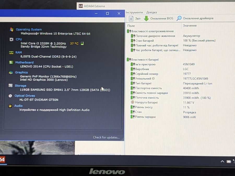Click the 9006 mW charge rate value
Image resolution: width=235 pixels, height=176 pixels.
[190, 117]
